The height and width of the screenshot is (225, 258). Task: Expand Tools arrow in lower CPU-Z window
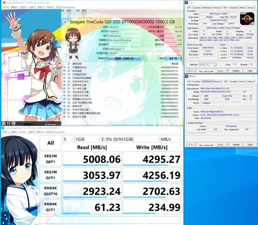tap(227, 144)
